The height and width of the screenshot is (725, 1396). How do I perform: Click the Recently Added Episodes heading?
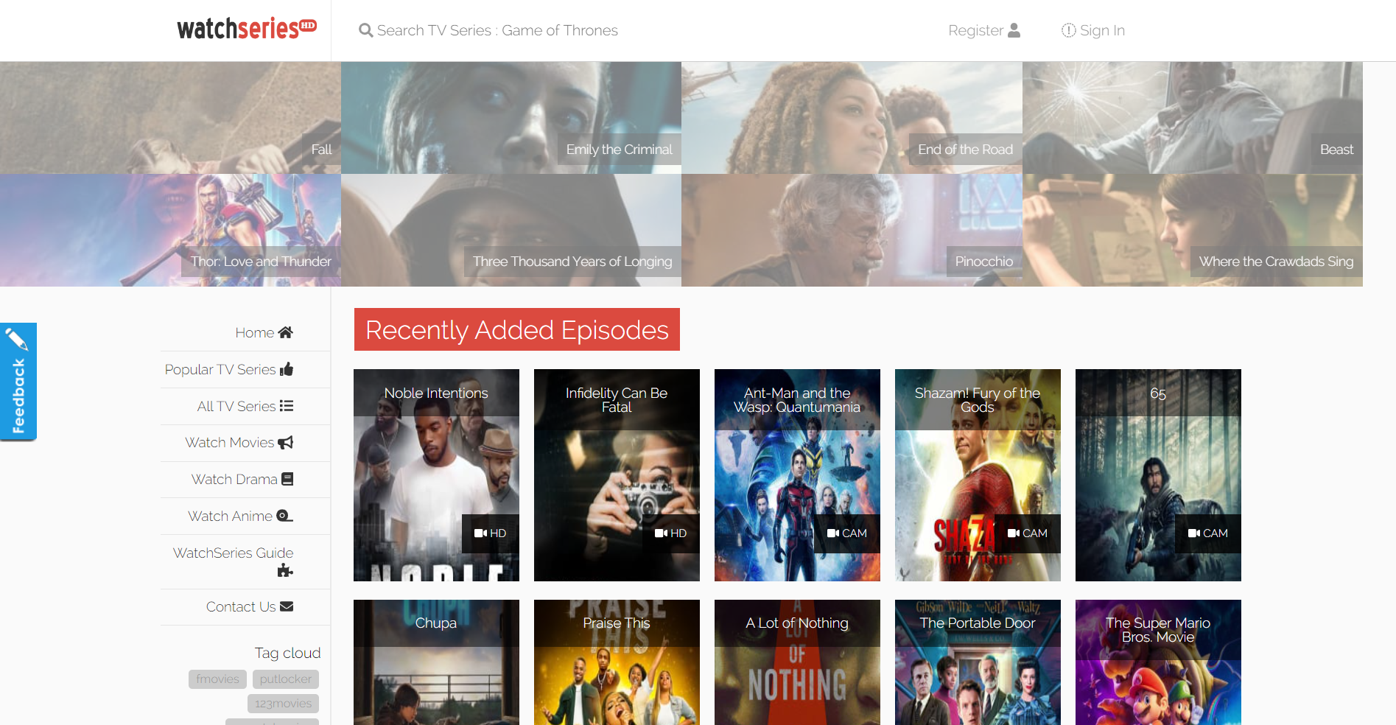pyautogui.click(x=517, y=329)
